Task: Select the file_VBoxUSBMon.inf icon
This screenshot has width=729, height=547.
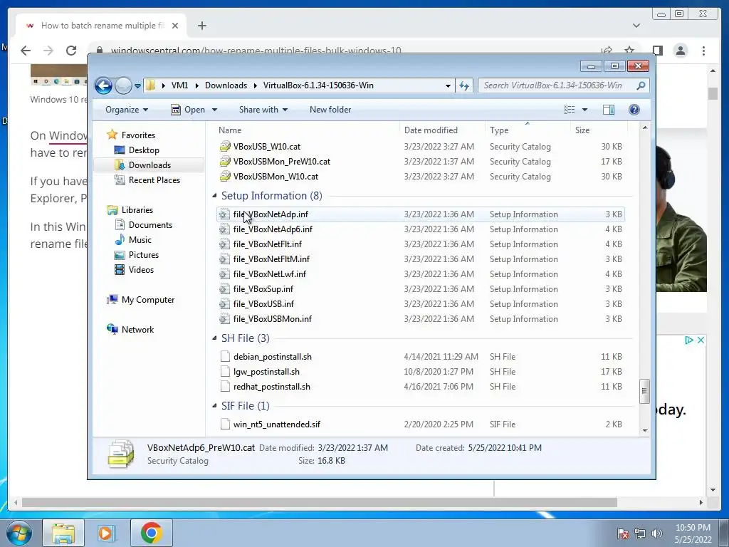Action: click(x=224, y=318)
